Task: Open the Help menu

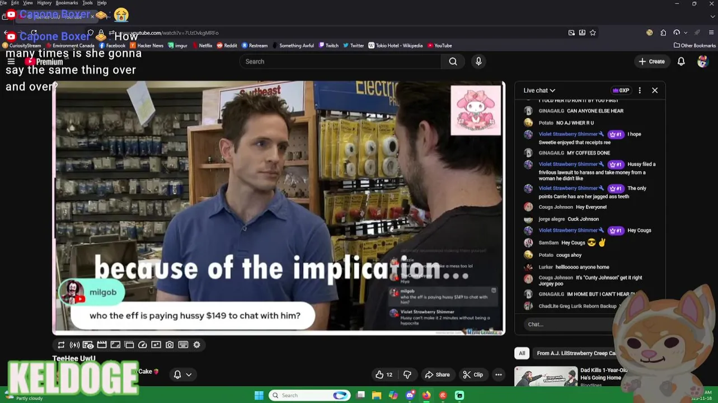Action: [x=102, y=3]
